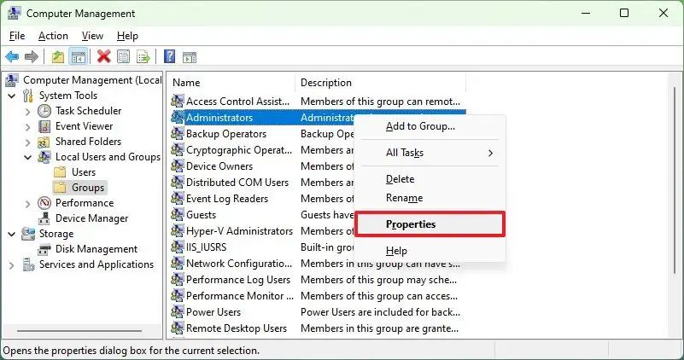Open the All Tasks submenu
The width and height of the screenshot is (684, 360).
coord(405,153)
